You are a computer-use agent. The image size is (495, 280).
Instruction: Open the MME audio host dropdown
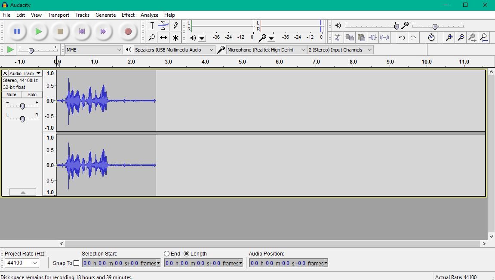coord(93,50)
